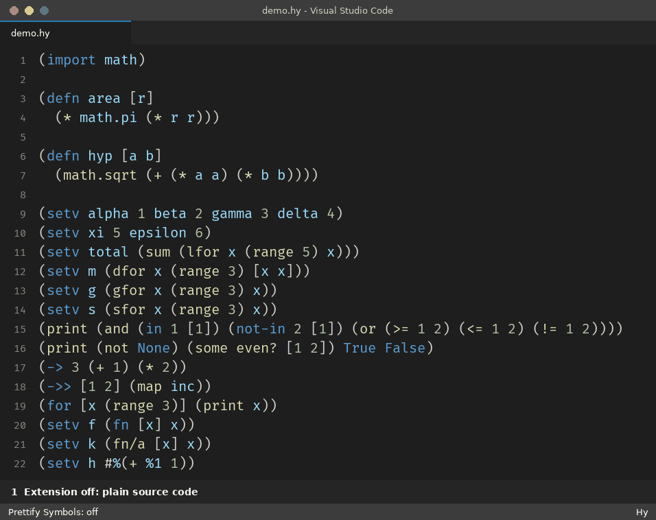Screen dimensions: 656x520
Task: Click the '->>' macro on line 18
Action: tap(59, 387)
